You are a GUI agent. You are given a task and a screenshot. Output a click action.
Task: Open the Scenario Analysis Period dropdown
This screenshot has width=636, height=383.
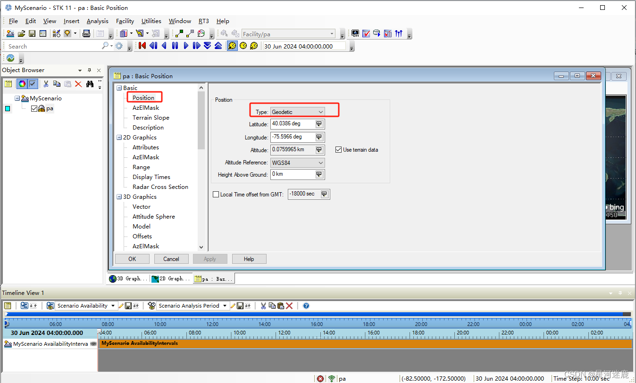coord(193,306)
